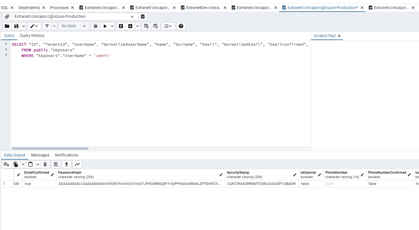Click the Explain (E) icon
The image size is (419, 230).
[121, 26]
